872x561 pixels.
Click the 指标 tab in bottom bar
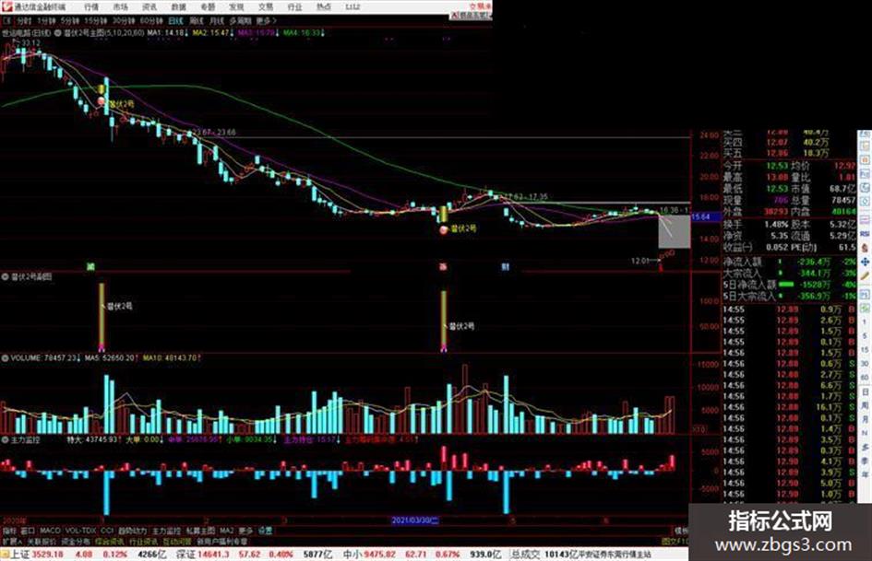click(9, 531)
